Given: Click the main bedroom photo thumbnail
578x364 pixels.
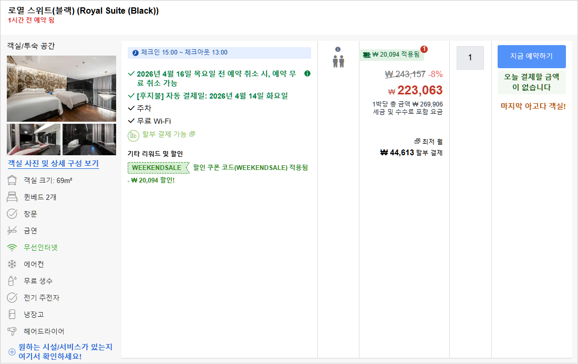Looking at the screenshot, I should [x=61, y=88].
